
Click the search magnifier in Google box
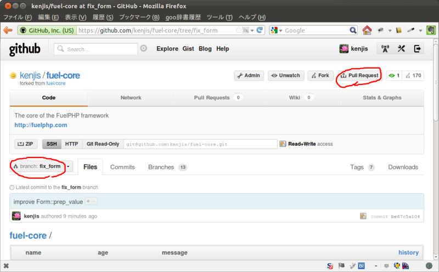pos(353,30)
